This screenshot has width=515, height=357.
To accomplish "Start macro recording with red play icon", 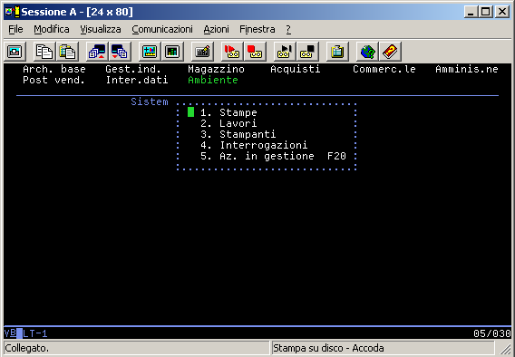I will tap(232, 52).
